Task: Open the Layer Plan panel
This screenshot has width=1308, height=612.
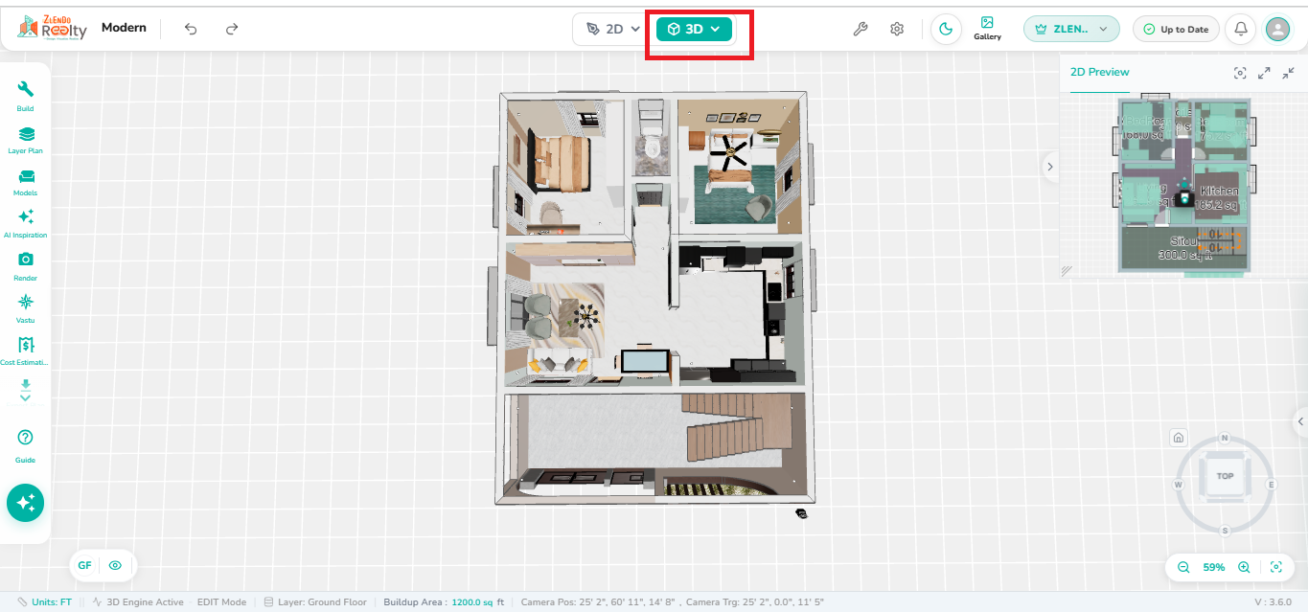Action: [26, 140]
